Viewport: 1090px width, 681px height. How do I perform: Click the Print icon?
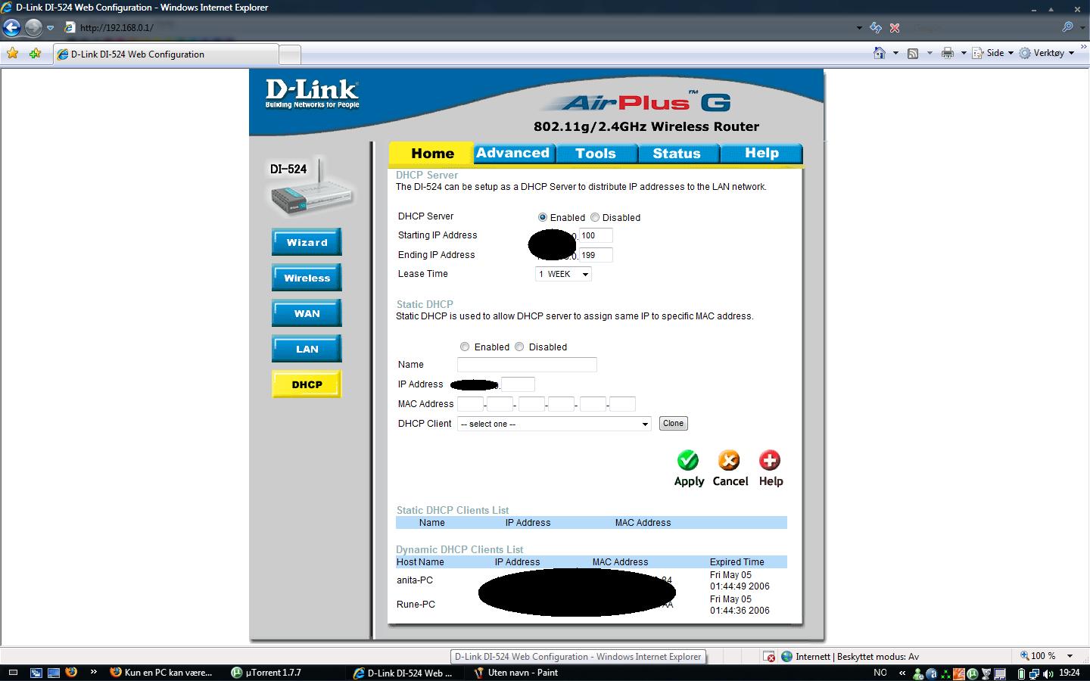(947, 53)
